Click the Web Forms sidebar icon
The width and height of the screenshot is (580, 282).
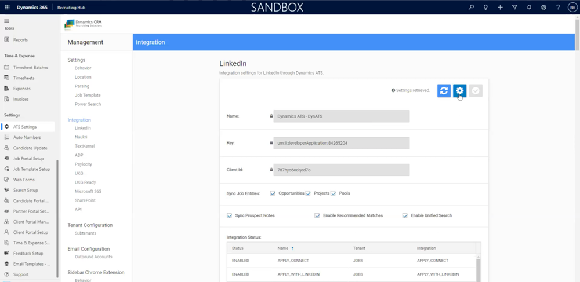(6, 180)
